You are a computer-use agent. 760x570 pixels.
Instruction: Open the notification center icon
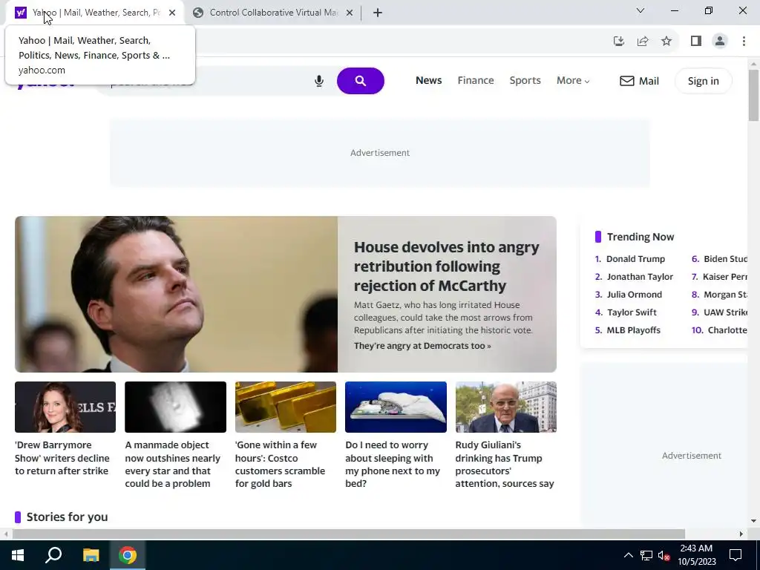(x=736, y=555)
